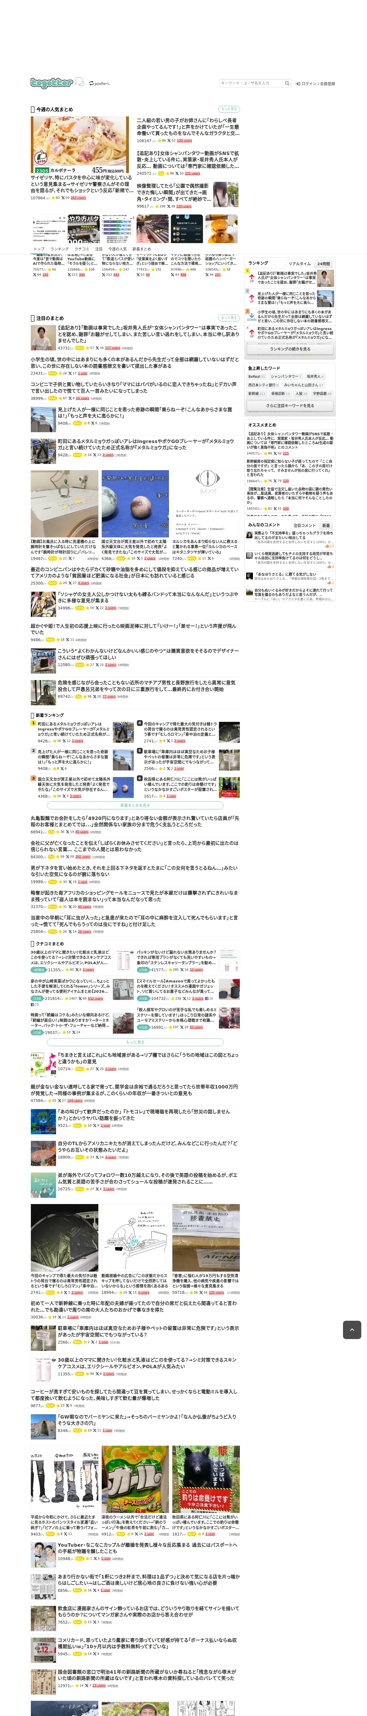This screenshot has width=367, height=1716.
Task: Open the みいちゃんと山田さん keyword tag
Action: [x=304, y=385]
